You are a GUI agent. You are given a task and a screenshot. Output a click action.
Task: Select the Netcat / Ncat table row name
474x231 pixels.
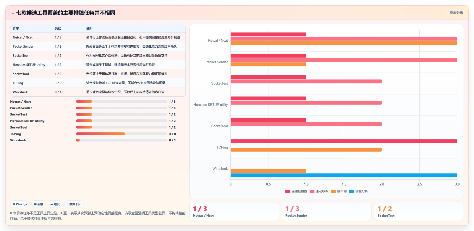(x=23, y=37)
